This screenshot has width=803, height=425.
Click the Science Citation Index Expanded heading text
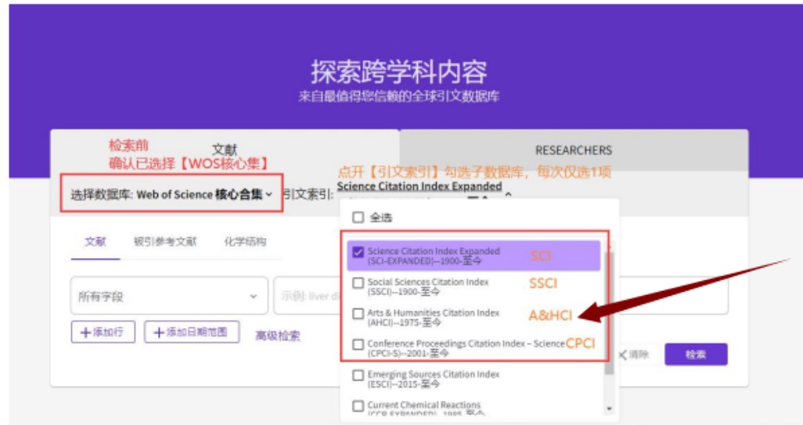[420, 185]
